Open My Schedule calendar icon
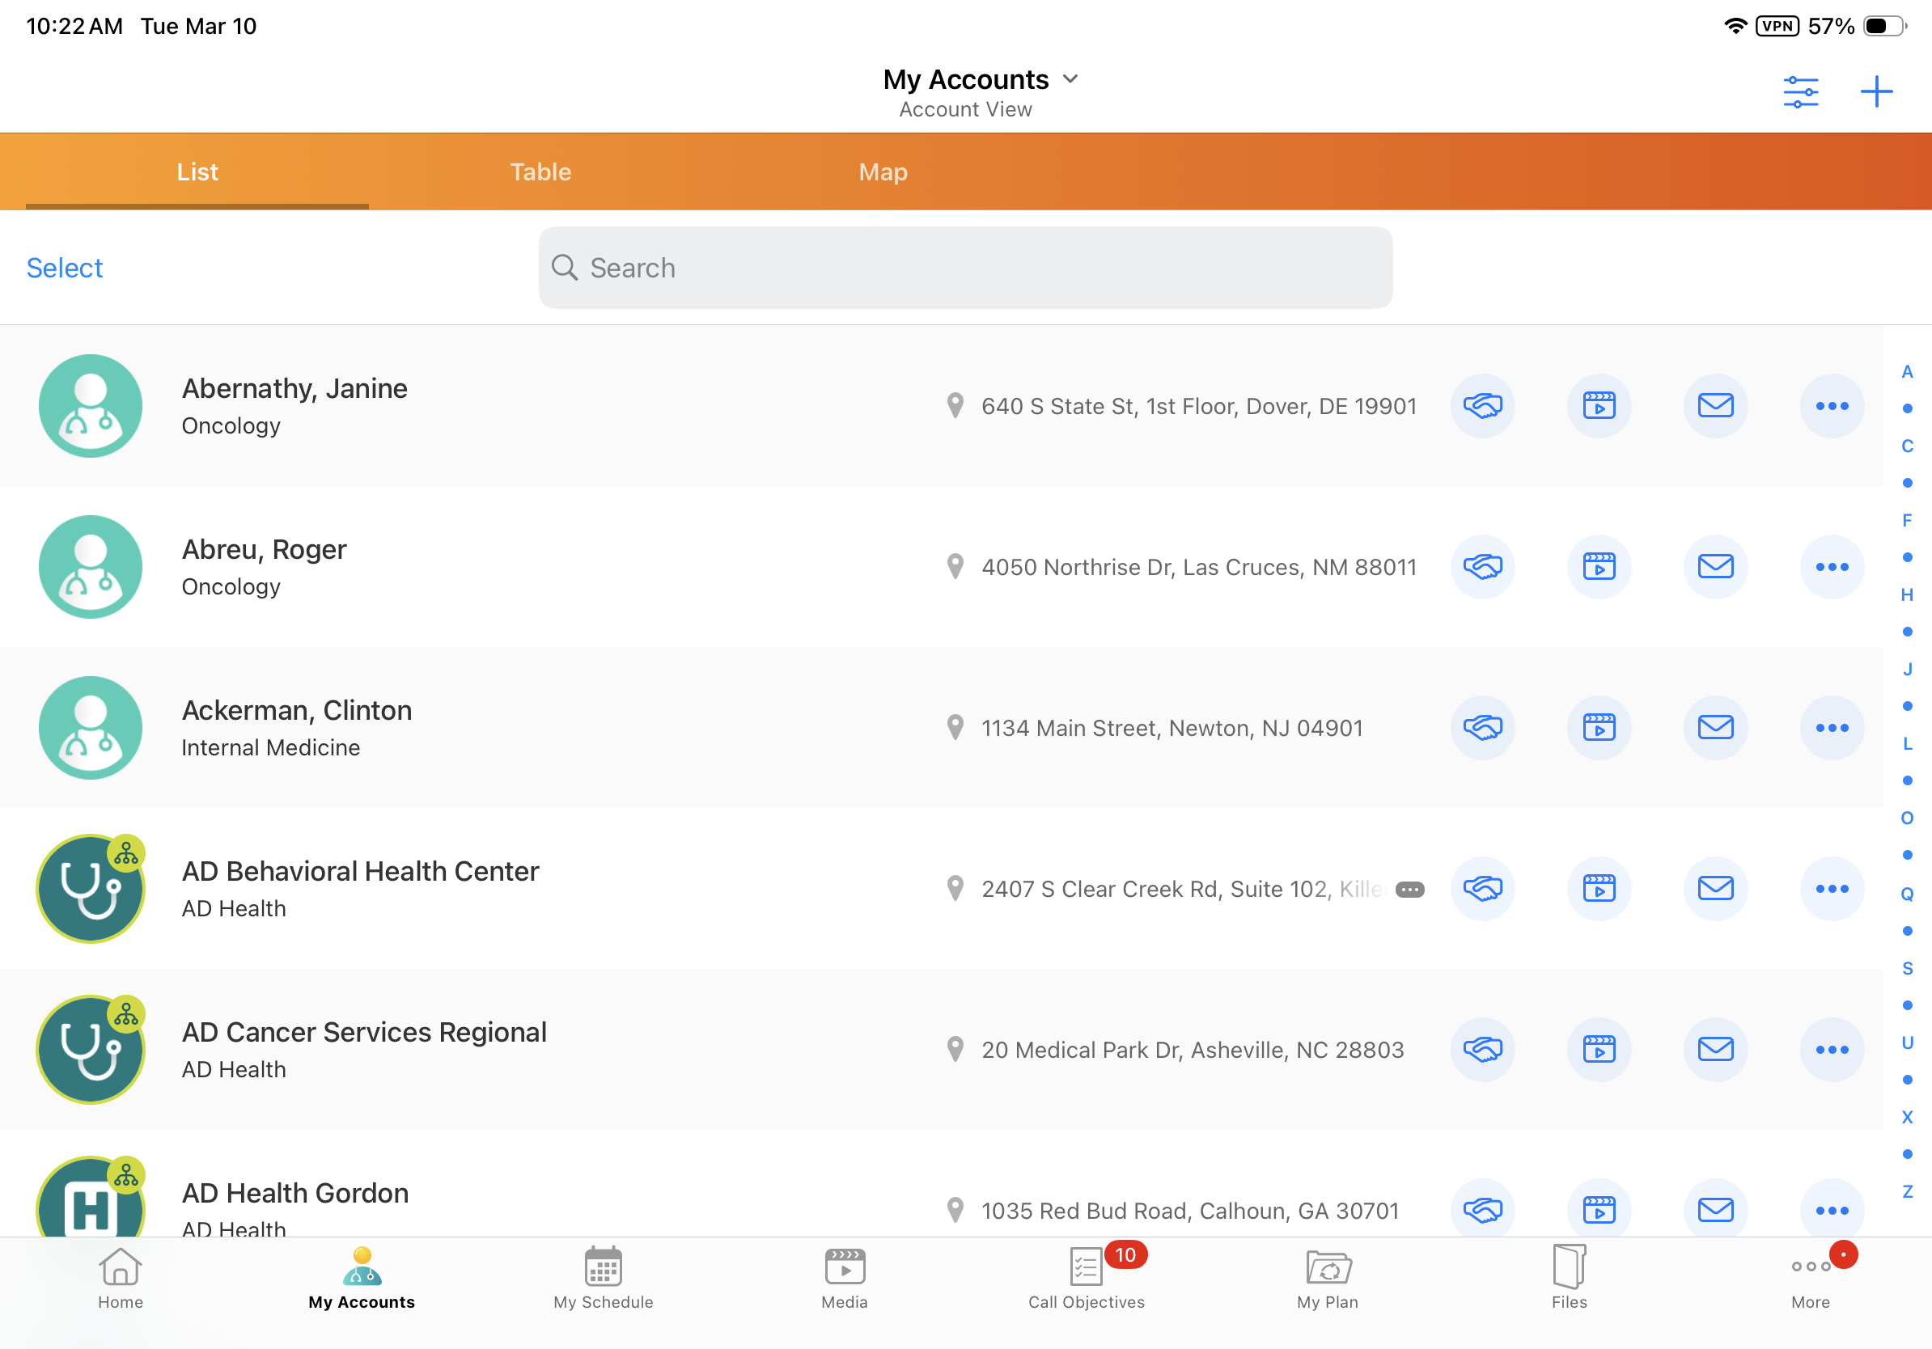 [x=603, y=1279]
